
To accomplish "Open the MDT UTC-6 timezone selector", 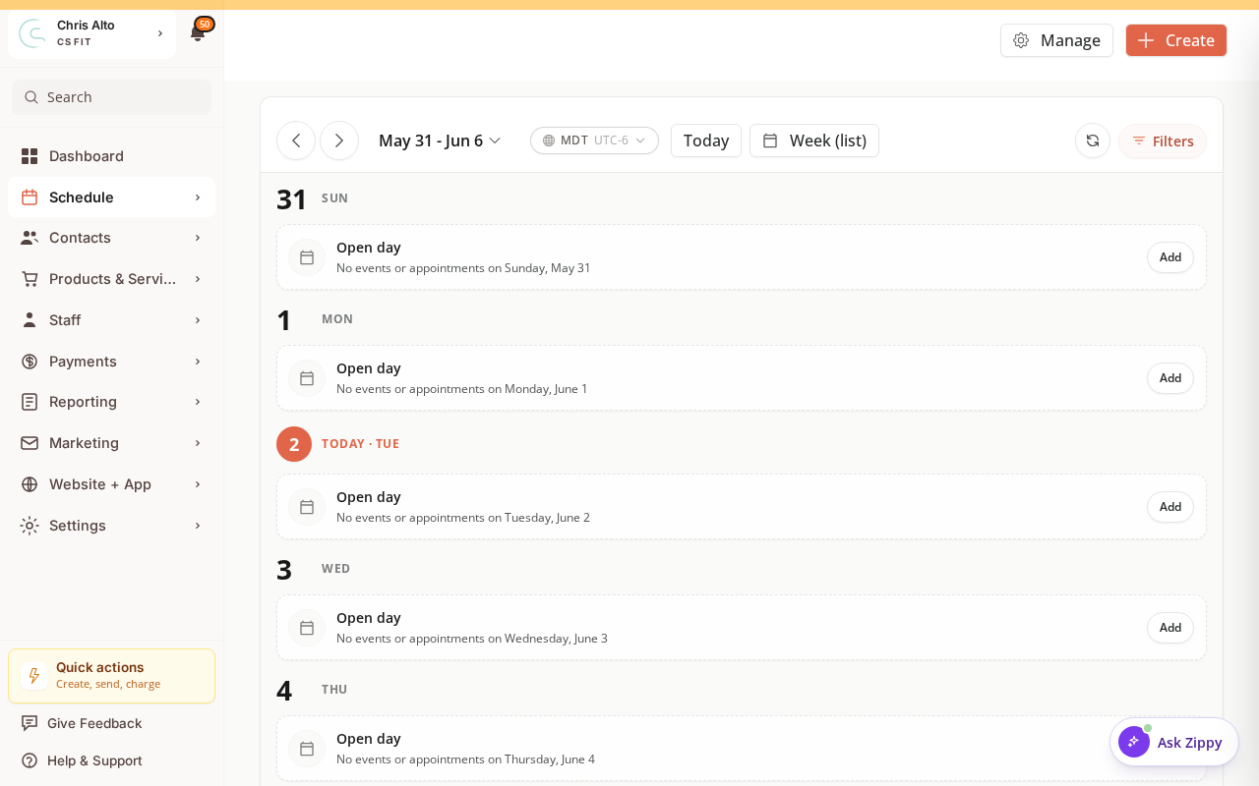I will (x=594, y=140).
